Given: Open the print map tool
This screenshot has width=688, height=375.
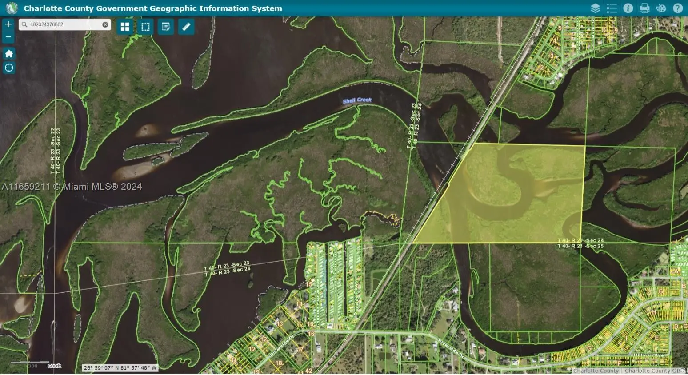Looking at the screenshot, I should (x=644, y=8).
